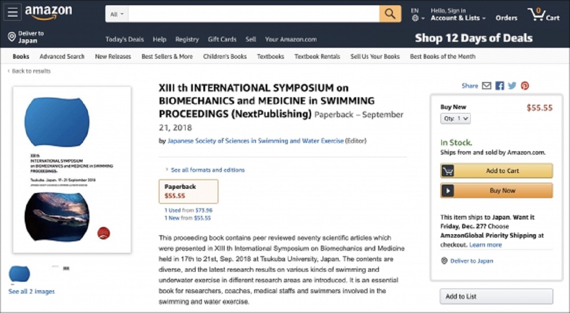The image size is (570, 313).
Task: Click the Add to Cart button
Action: [x=496, y=171]
